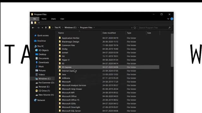Select the Microsoft Help Viewer folder
Image resolution: width=202 pixels, height=113 pixels.
tap(72, 89)
